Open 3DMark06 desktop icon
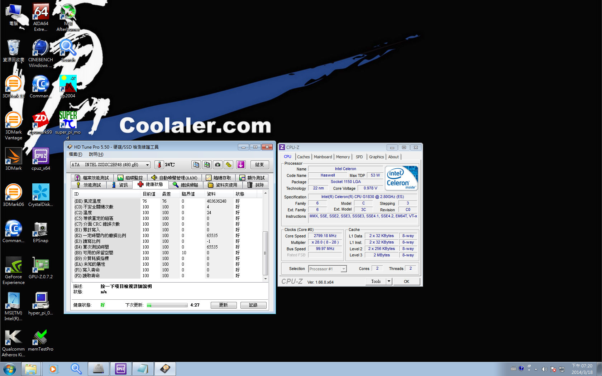This screenshot has width=602, height=376. (x=14, y=195)
